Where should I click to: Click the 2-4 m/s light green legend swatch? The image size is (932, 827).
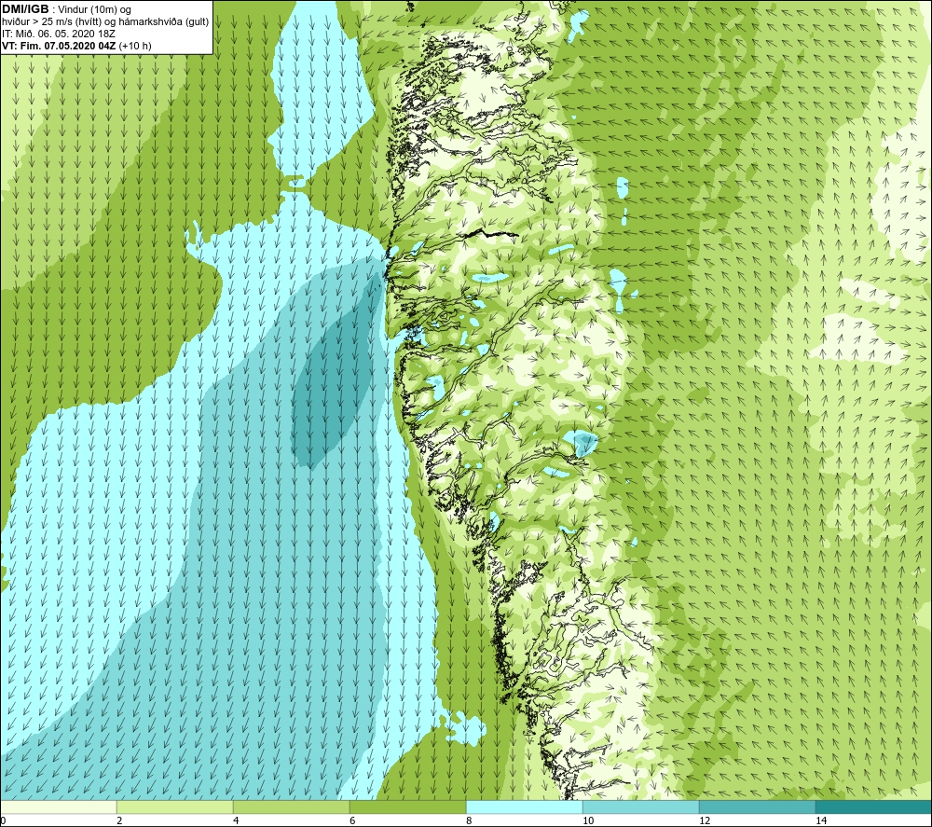click(x=175, y=806)
